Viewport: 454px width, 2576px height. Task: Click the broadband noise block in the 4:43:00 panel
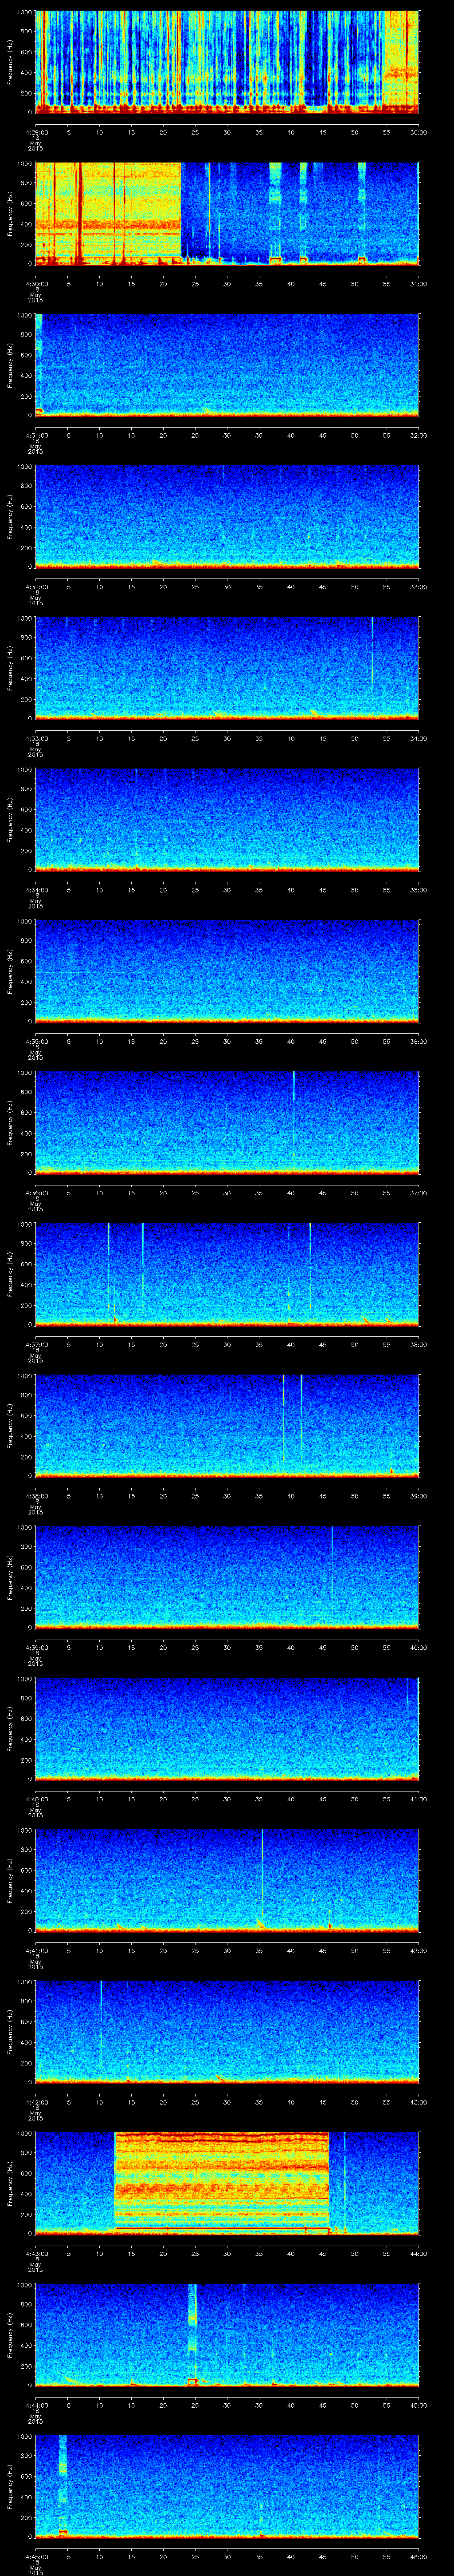pos(222,2183)
